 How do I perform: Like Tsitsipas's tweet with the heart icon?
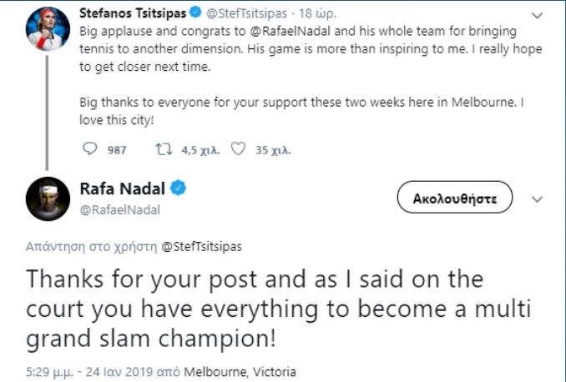point(236,151)
